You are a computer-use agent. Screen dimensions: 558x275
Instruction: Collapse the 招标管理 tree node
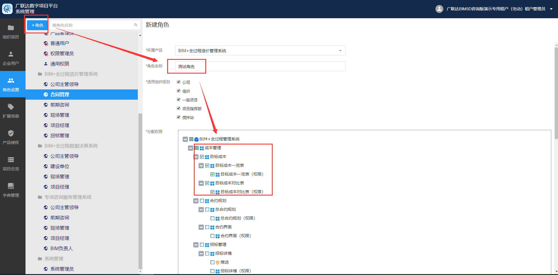click(x=196, y=245)
